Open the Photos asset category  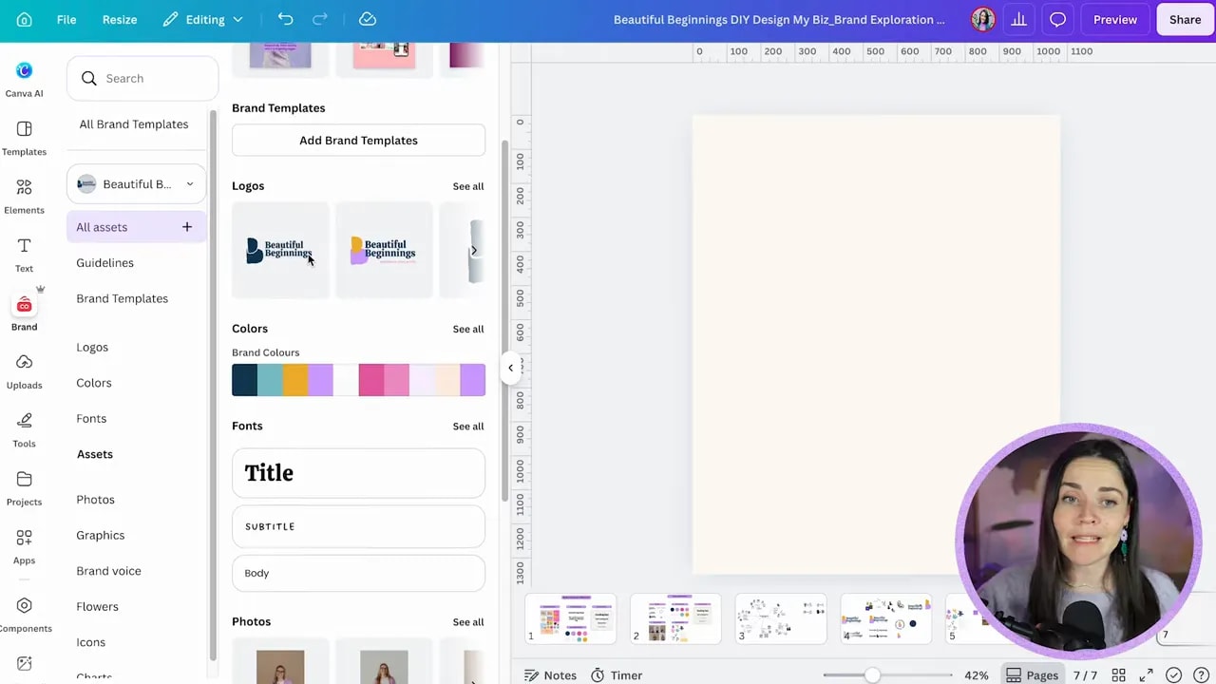tap(95, 500)
